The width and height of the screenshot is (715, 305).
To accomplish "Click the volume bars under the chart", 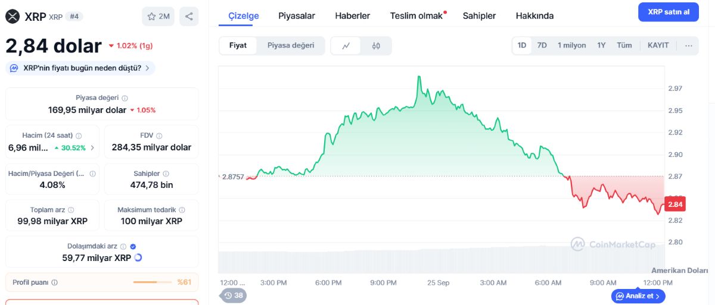I will click(441, 260).
